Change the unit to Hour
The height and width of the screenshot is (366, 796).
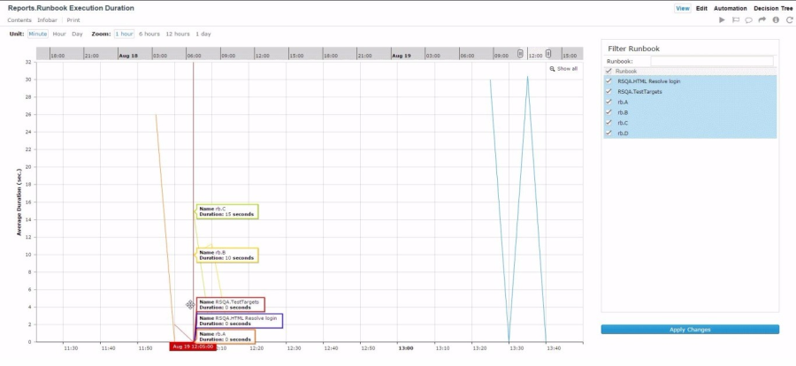[x=59, y=34]
